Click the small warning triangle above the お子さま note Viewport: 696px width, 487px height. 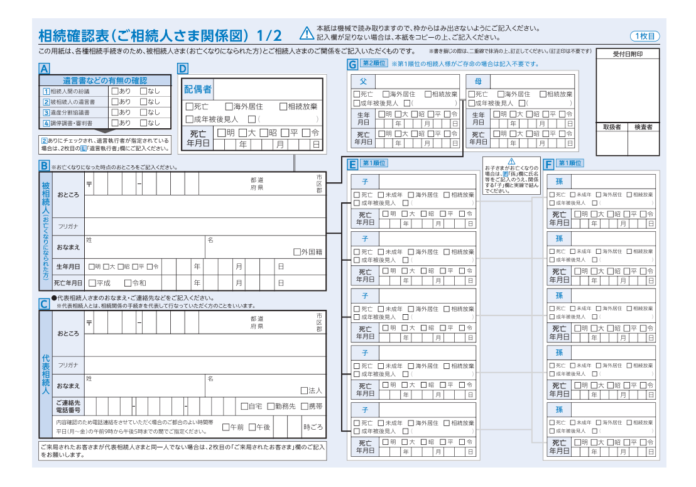(x=511, y=161)
